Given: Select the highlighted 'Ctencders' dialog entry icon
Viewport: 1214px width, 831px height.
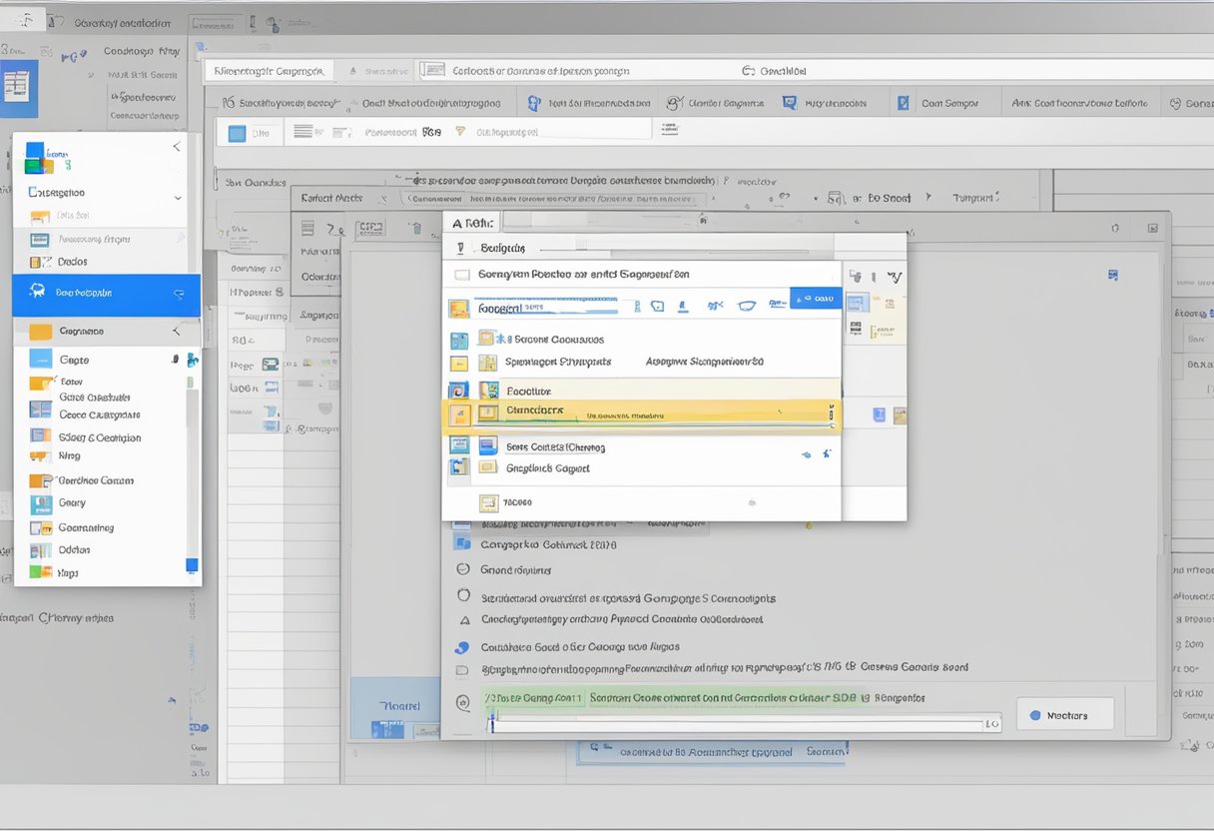Looking at the screenshot, I should click(x=488, y=413).
